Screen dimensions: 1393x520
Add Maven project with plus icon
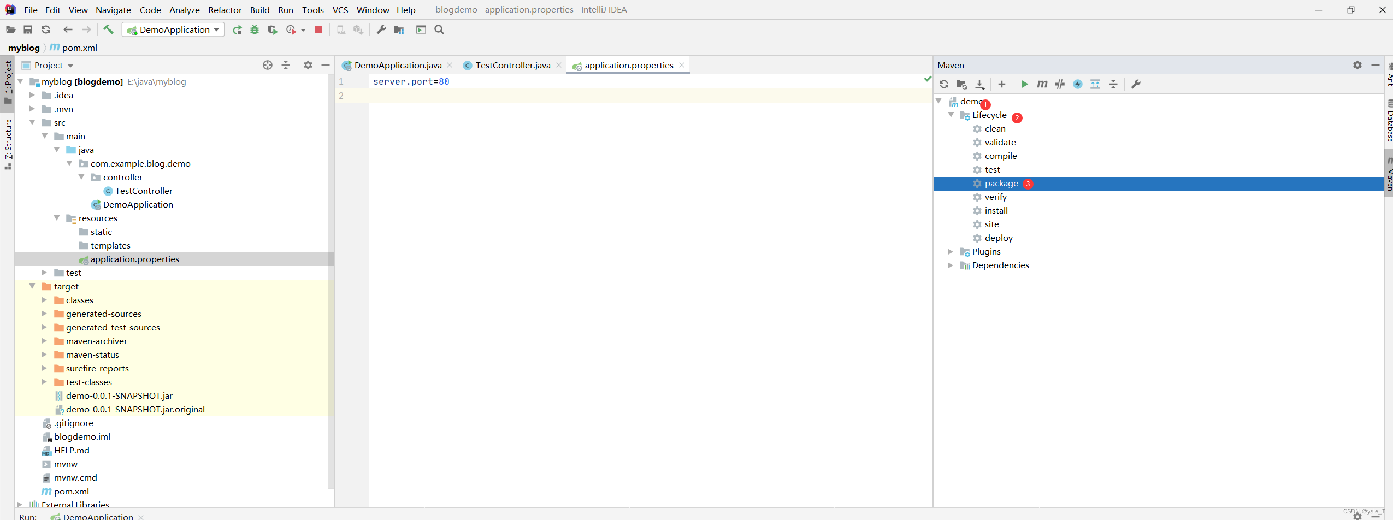point(1002,84)
